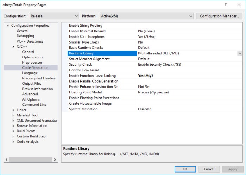The width and height of the screenshot is (246, 175).
Task: Select General under Configuration Properties
Action: point(22,31)
